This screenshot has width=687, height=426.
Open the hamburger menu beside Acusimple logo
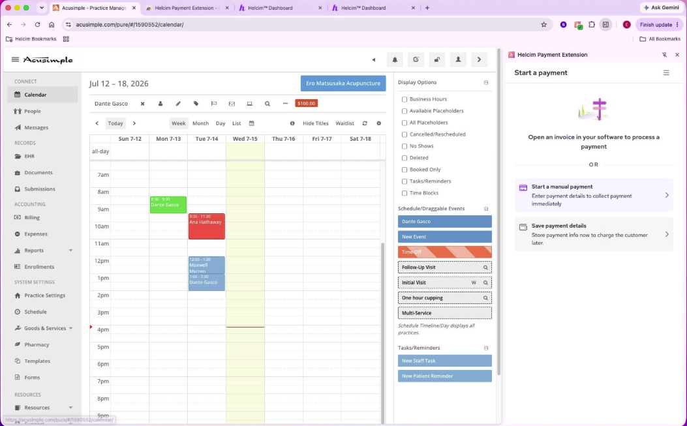tap(16, 59)
